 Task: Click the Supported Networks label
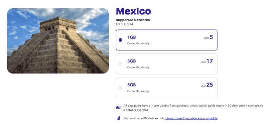click(x=133, y=20)
